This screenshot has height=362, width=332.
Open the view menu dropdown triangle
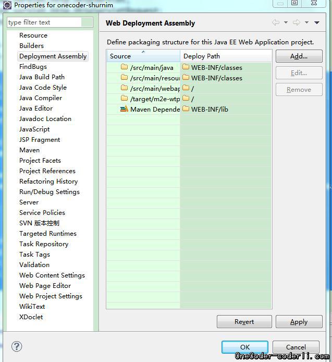pyautogui.click(x=317, y=23)
